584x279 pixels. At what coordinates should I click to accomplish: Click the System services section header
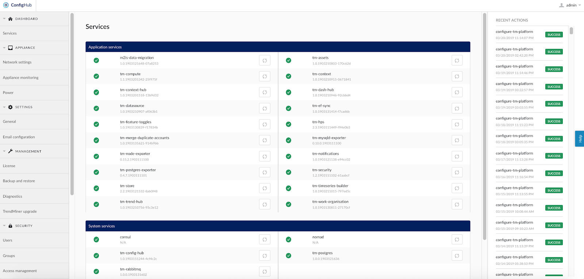click(x=278, y=226)
